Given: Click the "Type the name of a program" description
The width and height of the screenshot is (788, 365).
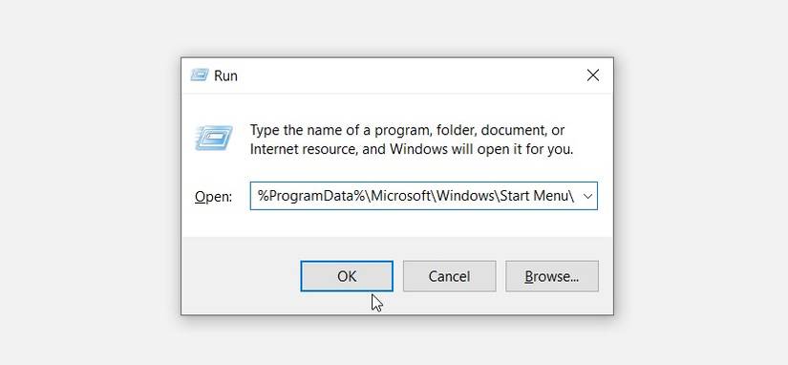Looking at the screenshot, I should (x=412, y=140).
